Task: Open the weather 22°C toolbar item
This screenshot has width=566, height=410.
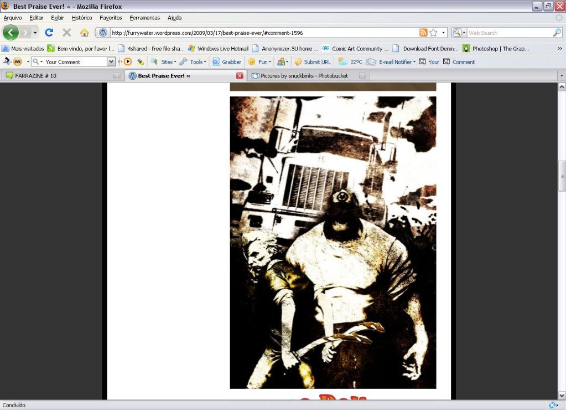Action: [x=350, y=62]
